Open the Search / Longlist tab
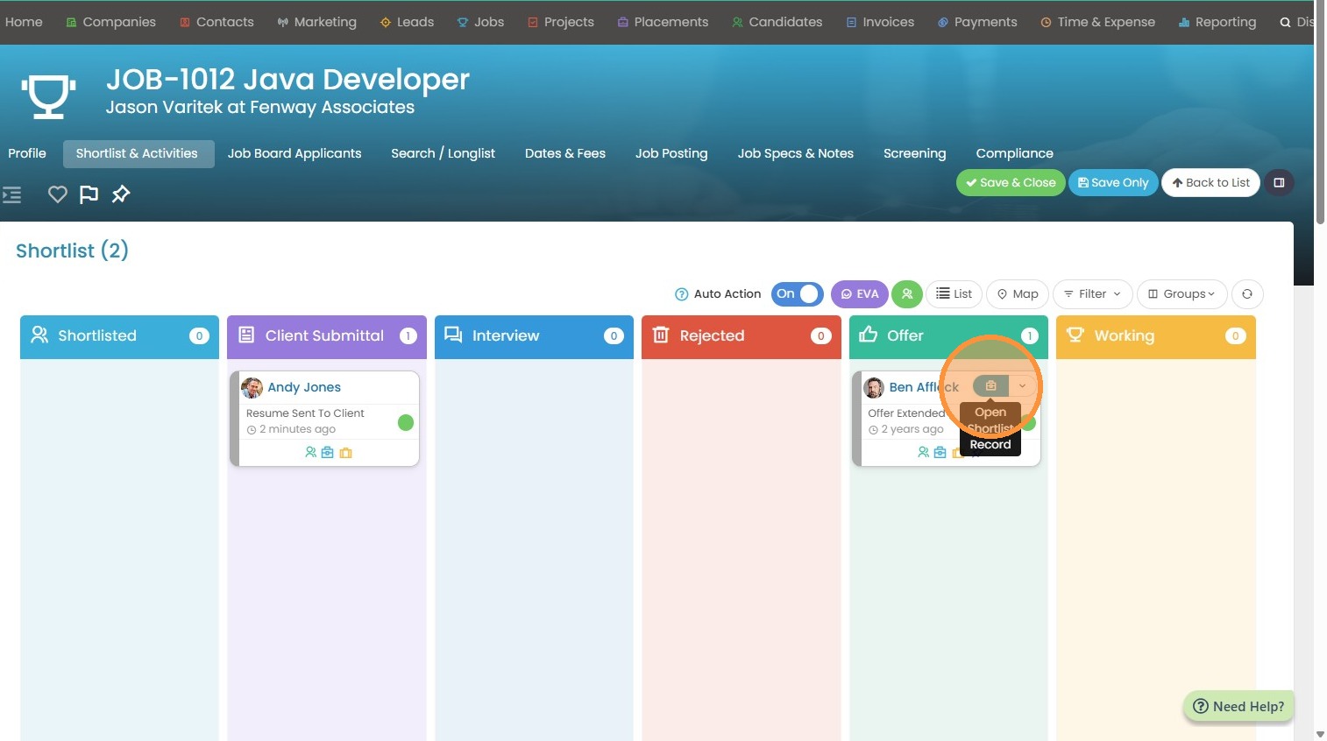 (x=443, y=153)
